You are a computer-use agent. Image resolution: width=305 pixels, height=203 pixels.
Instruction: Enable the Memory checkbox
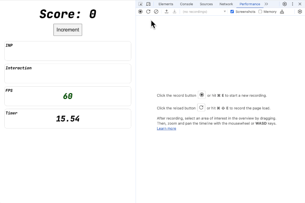(x=261, y=11)
